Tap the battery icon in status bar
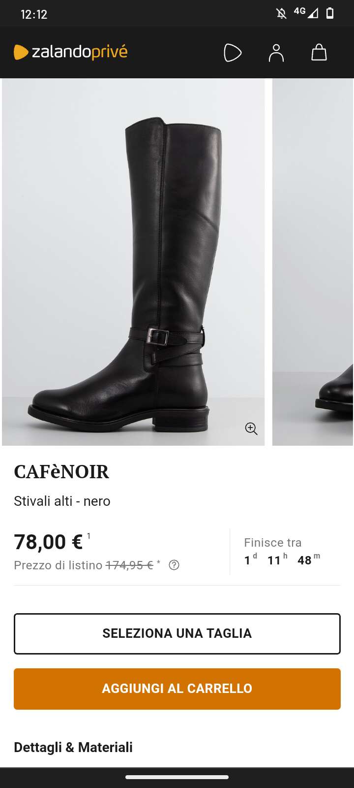The height and width of the screenshot is (788, 354). pos(330,13)
